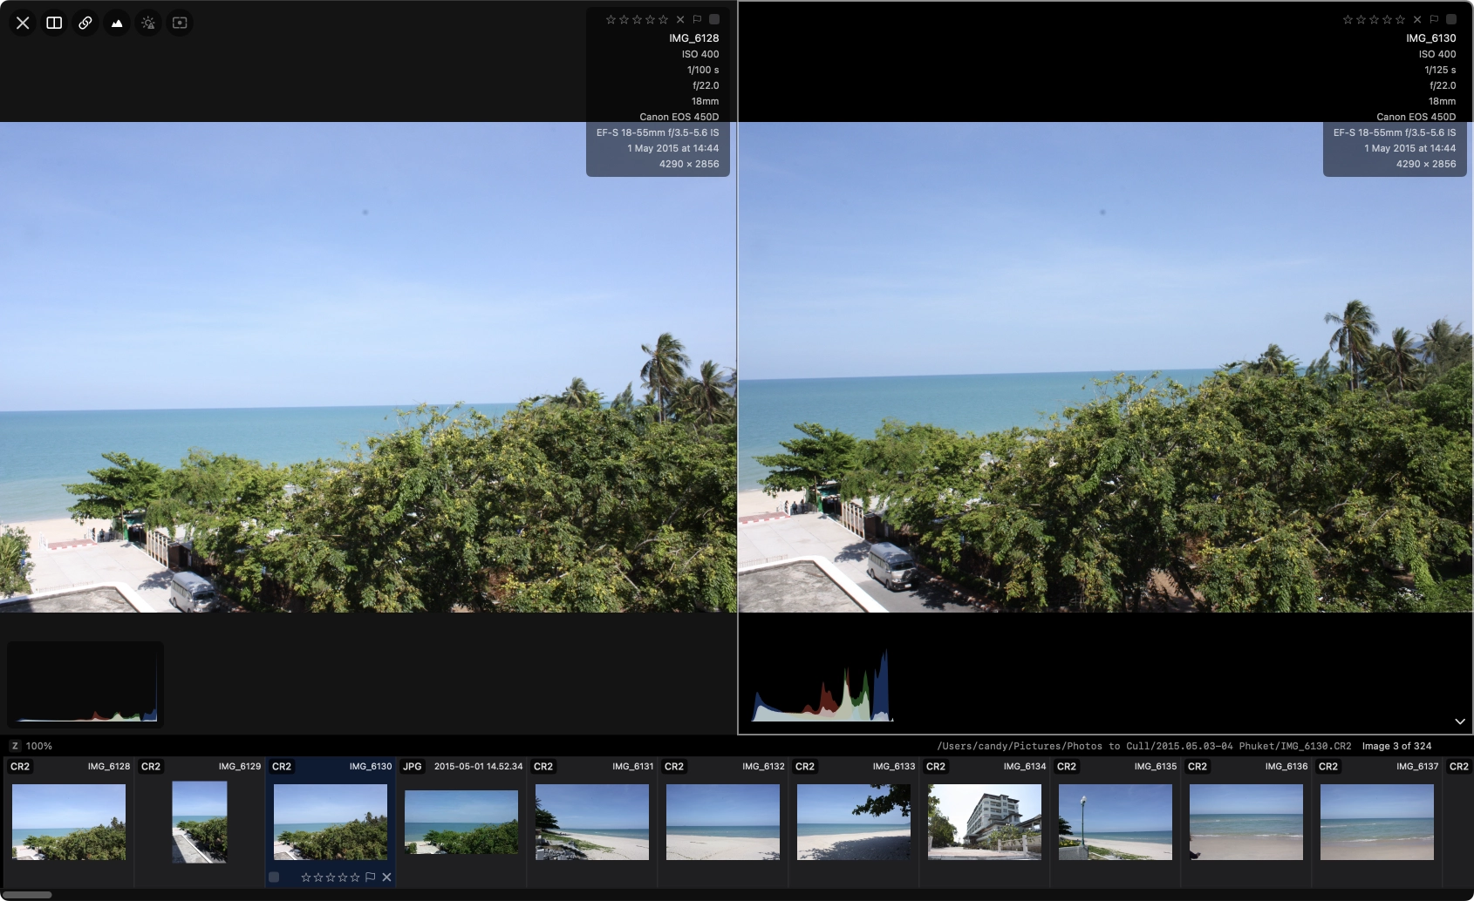Click the file path ending IMG_6130.CR2

click(x=1144, y=746)
